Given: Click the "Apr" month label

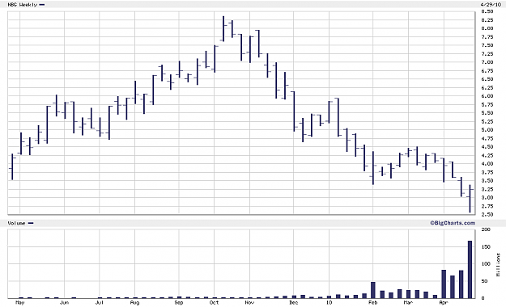Looking at the screenshot, I should pos(444,303).
